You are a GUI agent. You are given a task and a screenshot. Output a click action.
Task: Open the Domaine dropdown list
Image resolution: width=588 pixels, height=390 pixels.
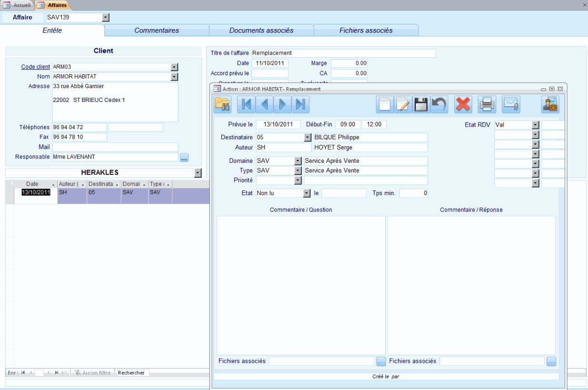tap(297, 160)
